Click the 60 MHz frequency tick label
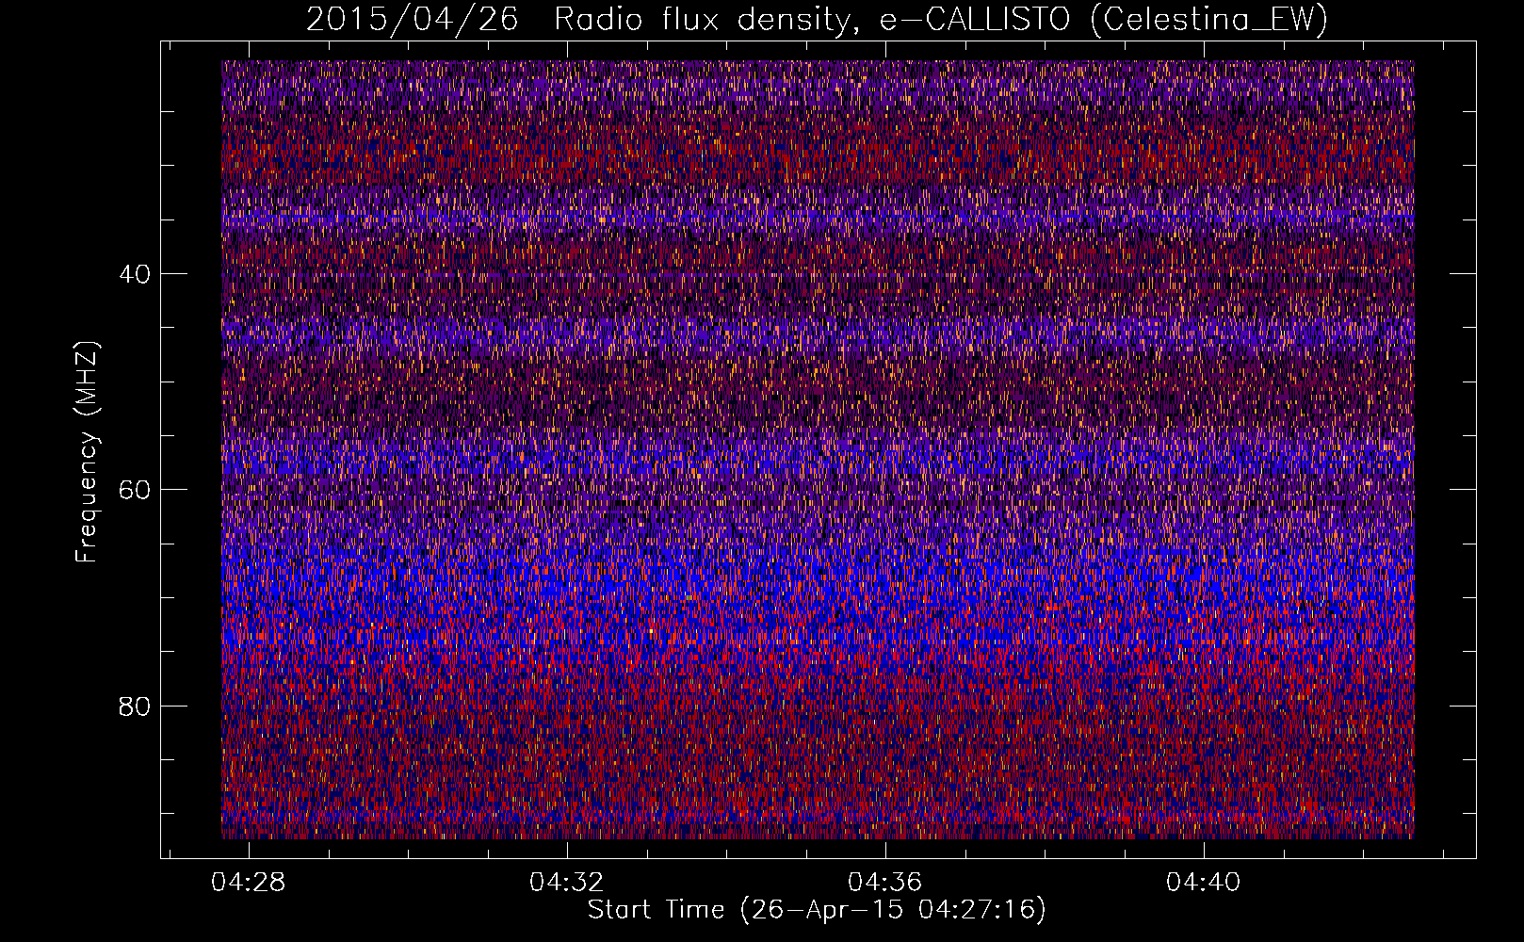Viewport: 1524px width, 942px height. (135, 490)
